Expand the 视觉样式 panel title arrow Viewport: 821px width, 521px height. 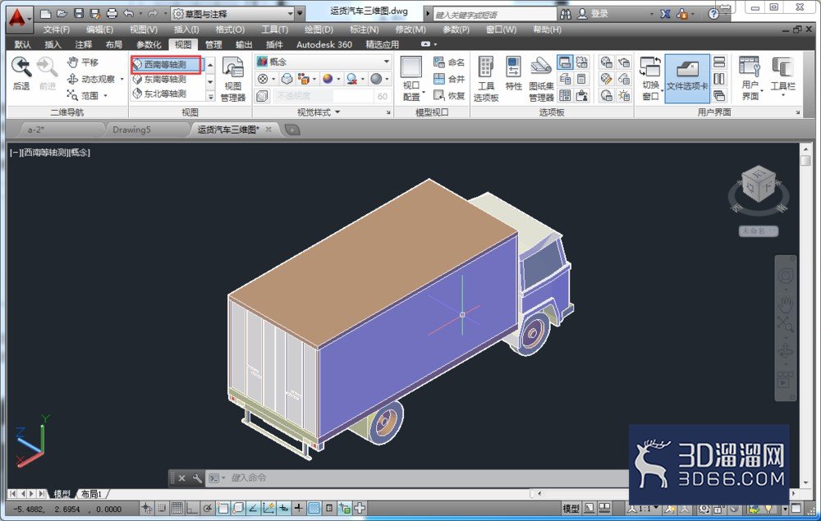coord(337,112)
